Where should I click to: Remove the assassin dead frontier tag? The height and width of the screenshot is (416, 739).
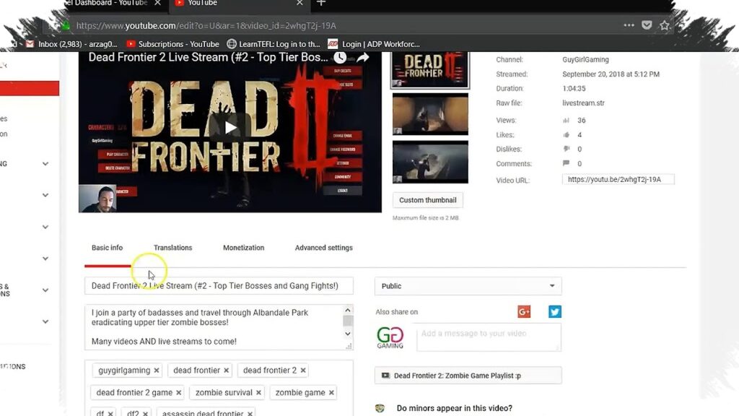coord(250,414)
